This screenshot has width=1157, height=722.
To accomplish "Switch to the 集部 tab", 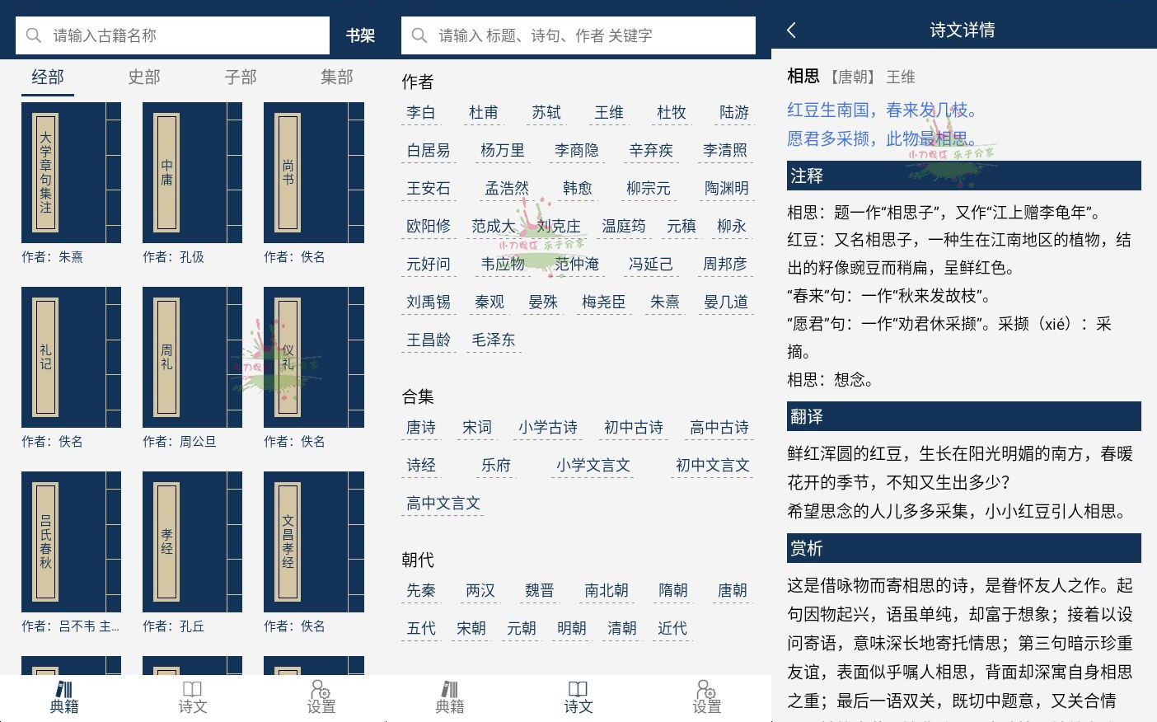I will click(336, 77).
